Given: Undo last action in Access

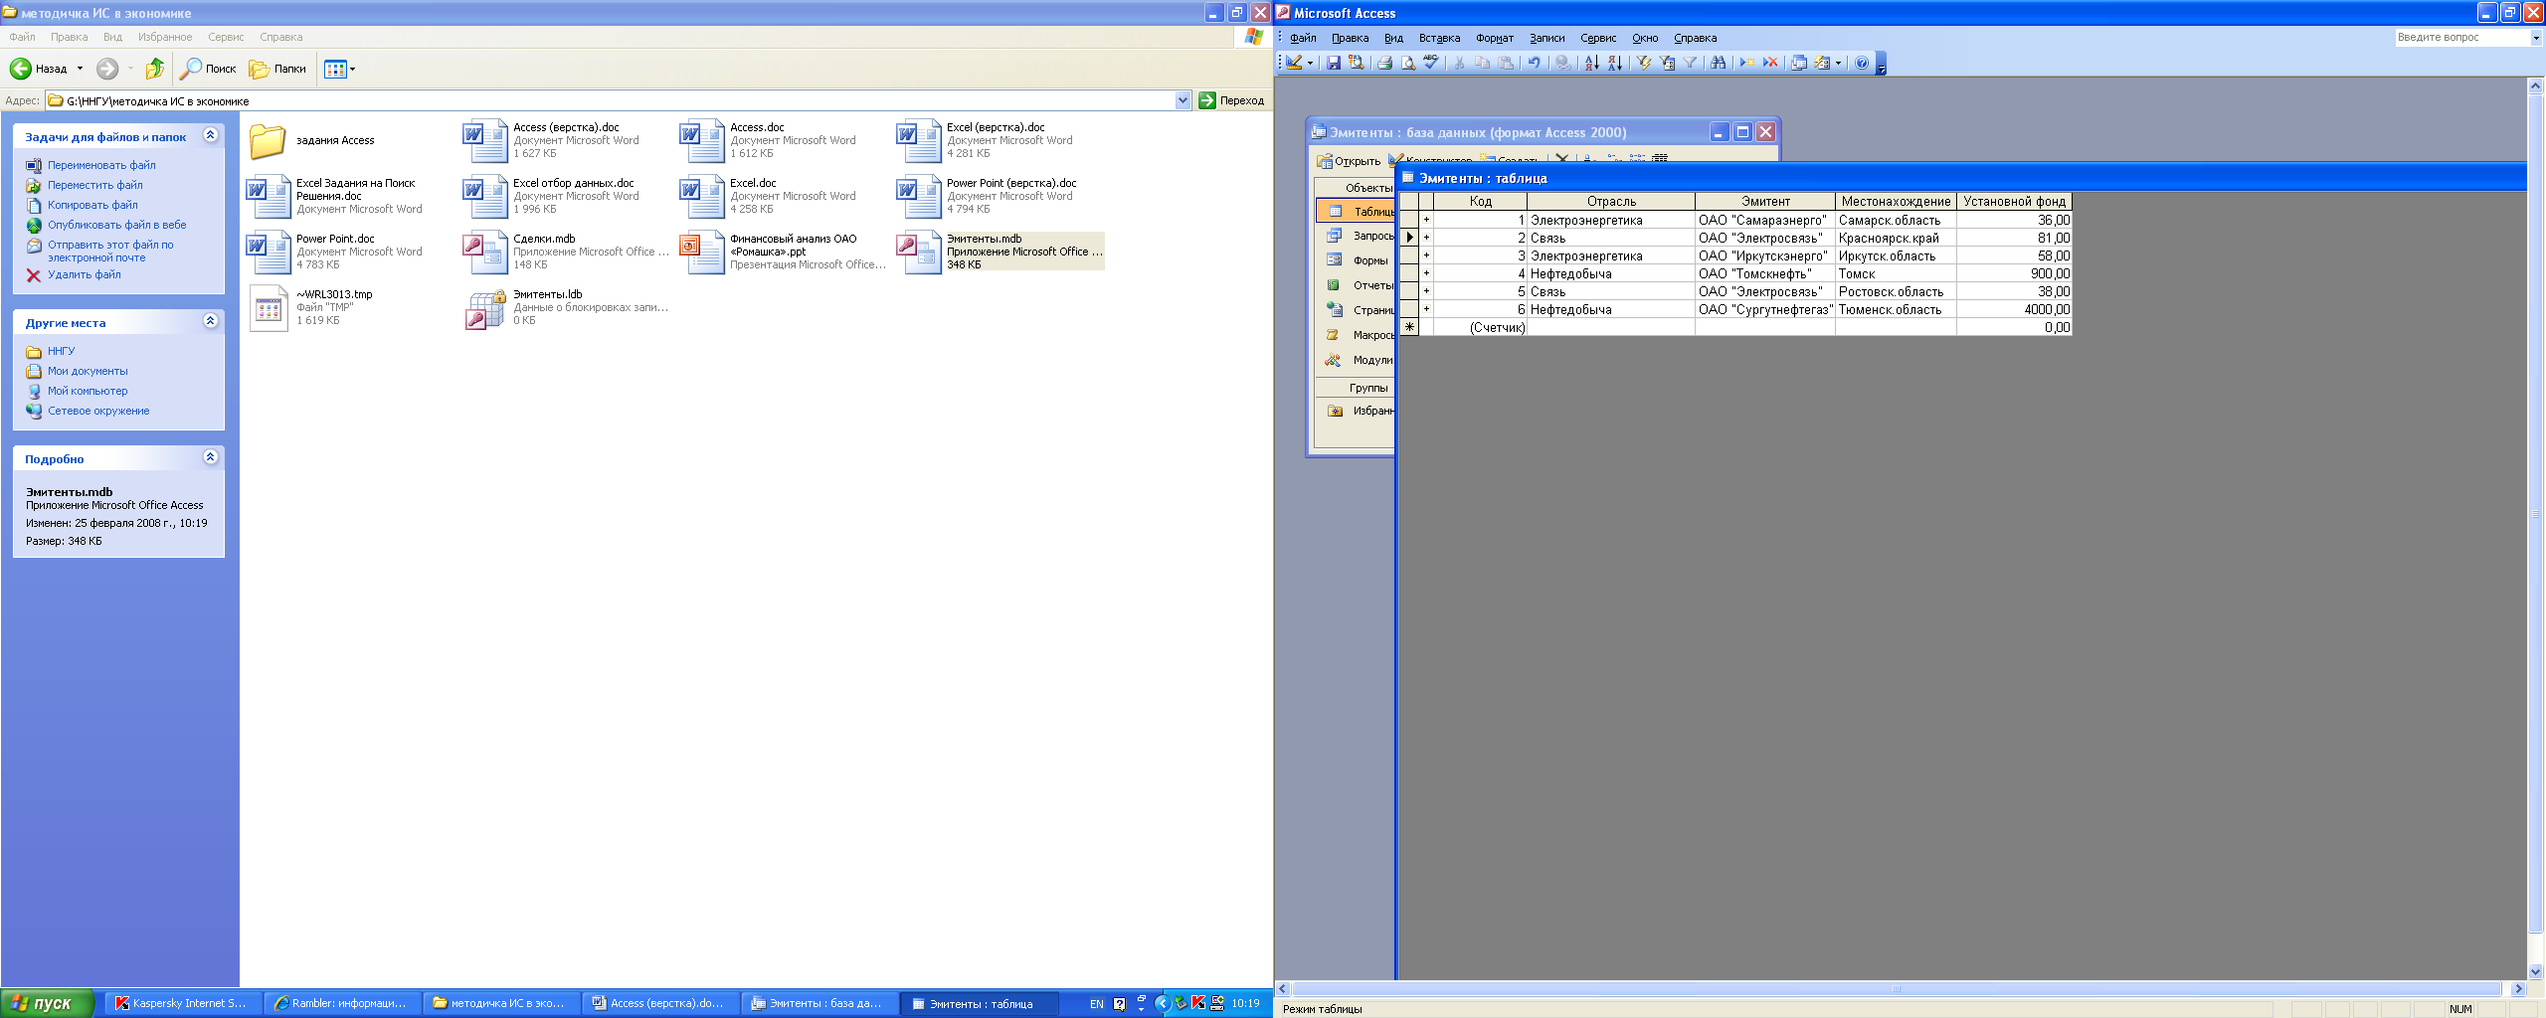Looking at the screenshot, I should pyautogui.click(x=1535, y=63).
